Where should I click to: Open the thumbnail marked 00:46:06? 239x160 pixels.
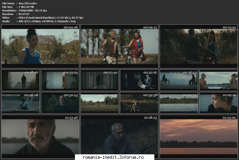21,103
